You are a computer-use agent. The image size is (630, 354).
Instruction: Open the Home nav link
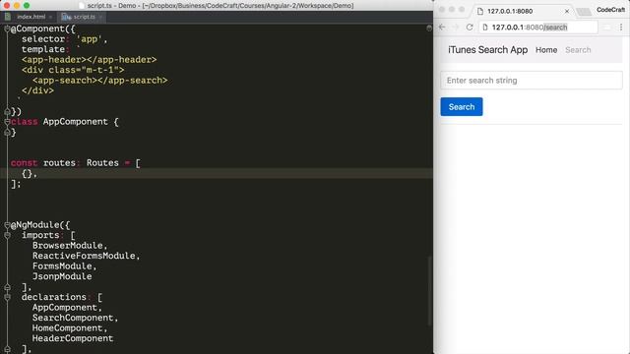(x=546, y=50)
